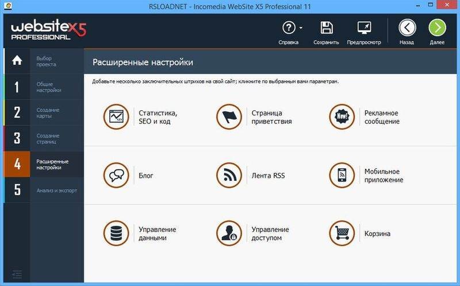Open the Управление данными database icon
Screen dimensions: 460x286
point(116,233)
